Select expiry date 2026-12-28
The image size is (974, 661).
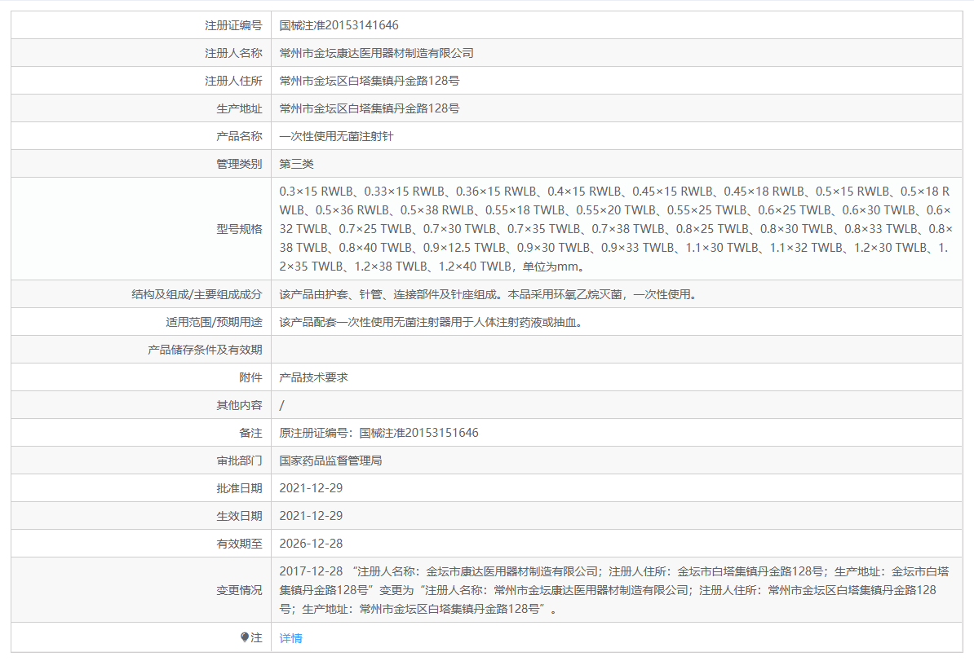311,544
